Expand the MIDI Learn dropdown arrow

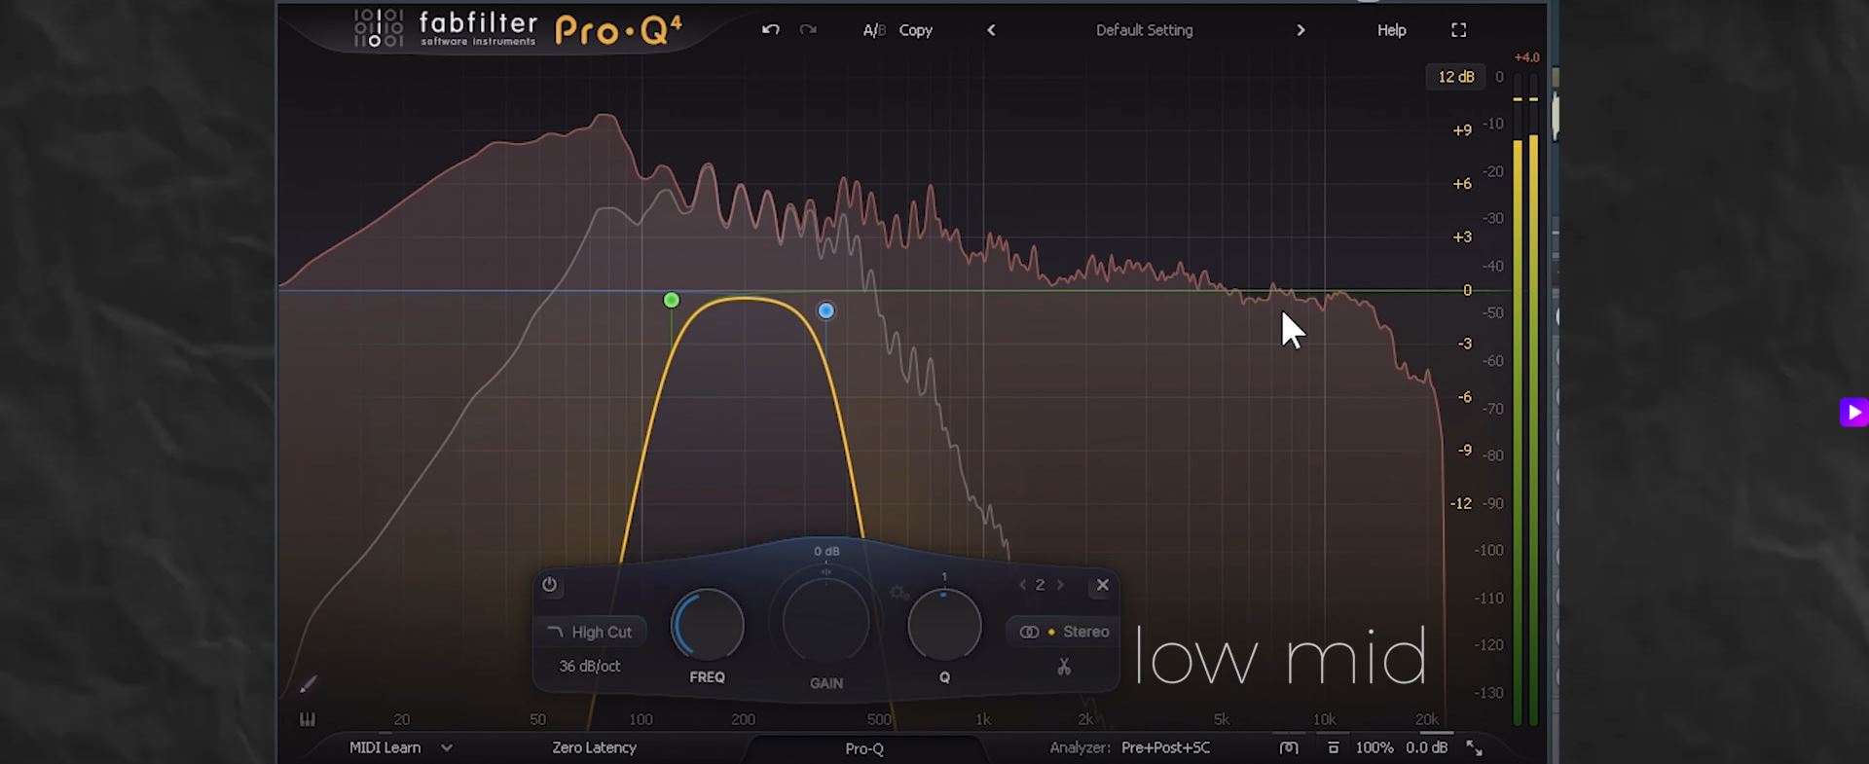pyautogui.click(x=447, y=747)
